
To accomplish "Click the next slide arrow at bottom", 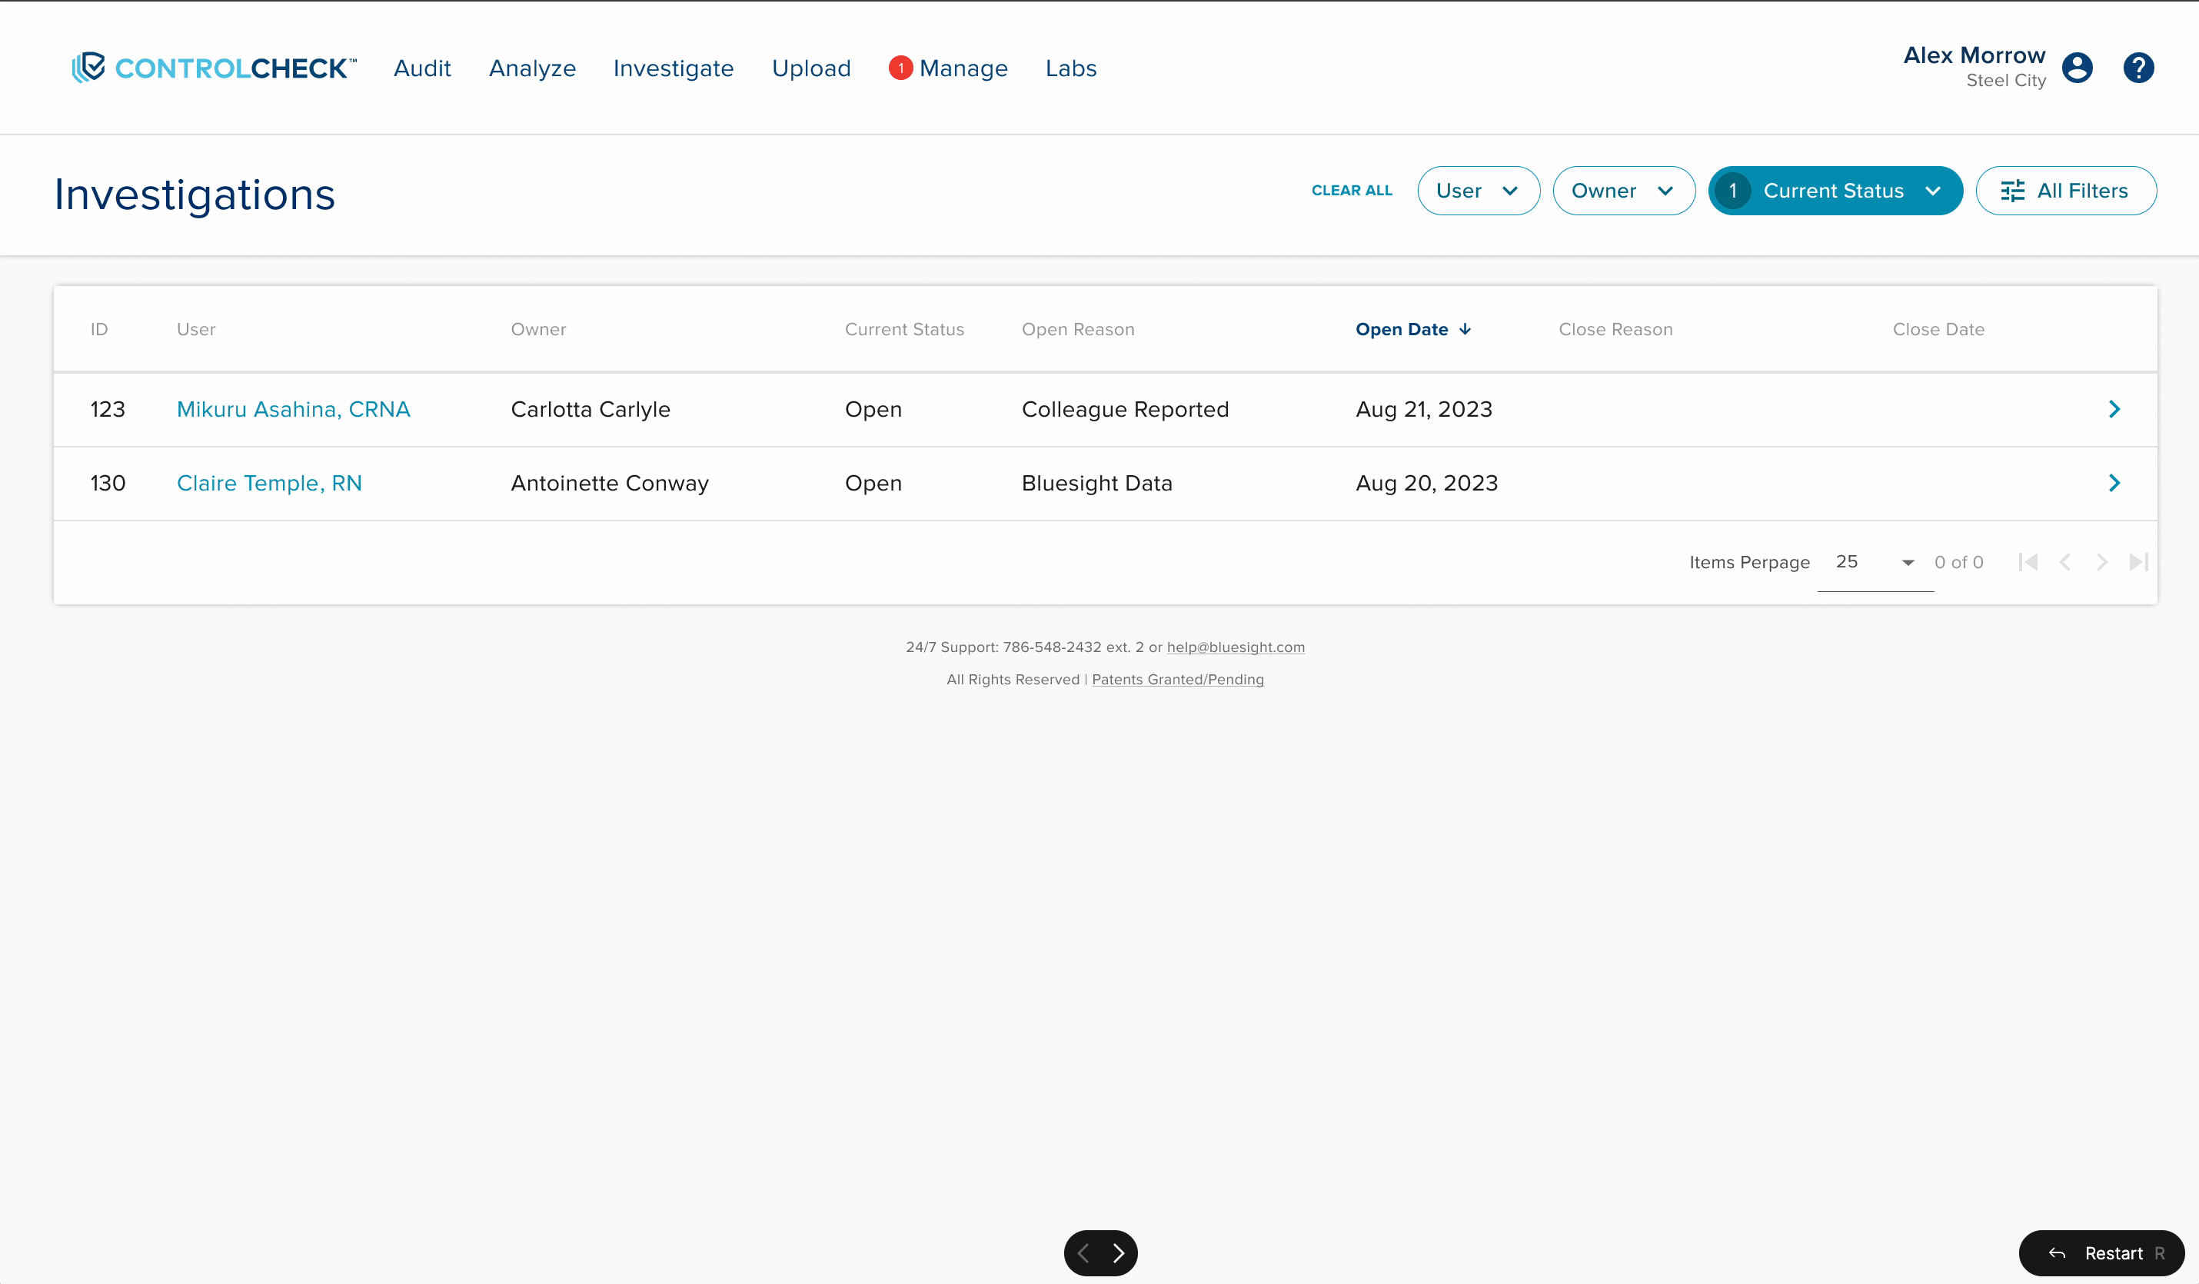I will pyautogui.click(x=1119, y=1252).
